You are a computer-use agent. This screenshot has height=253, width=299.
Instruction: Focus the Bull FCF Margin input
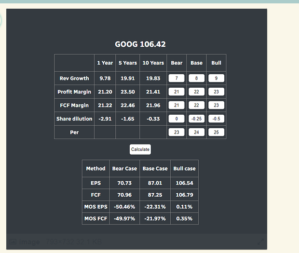coord(216,106)
